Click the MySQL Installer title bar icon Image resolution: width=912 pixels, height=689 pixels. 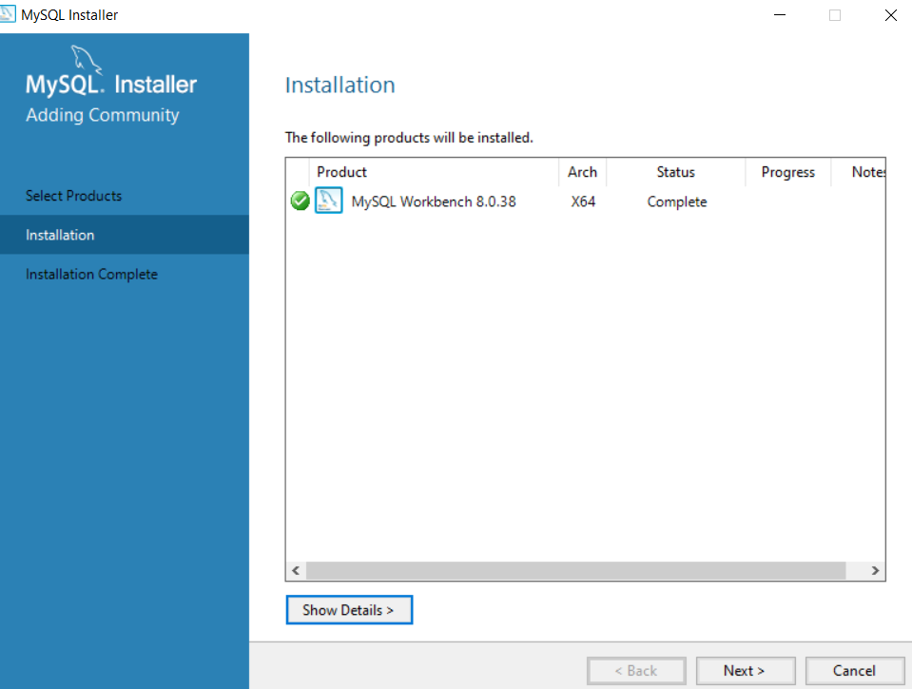8,14
